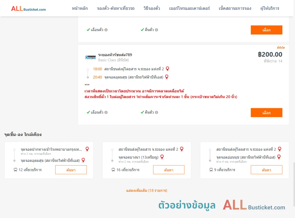295x218 pixels.
Task: Open เบอร์โทรและเคาน์เตอร์ menu item
Action: 189,8
